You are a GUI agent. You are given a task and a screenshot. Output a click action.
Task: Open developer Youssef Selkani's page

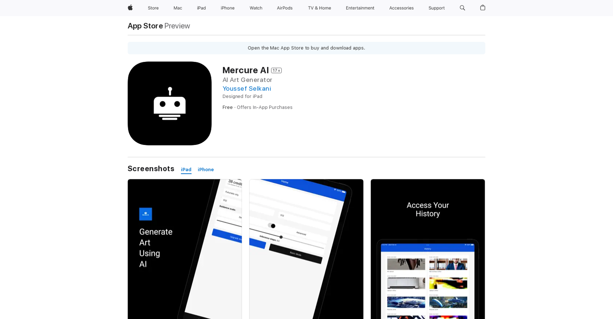tap(247, 88)
